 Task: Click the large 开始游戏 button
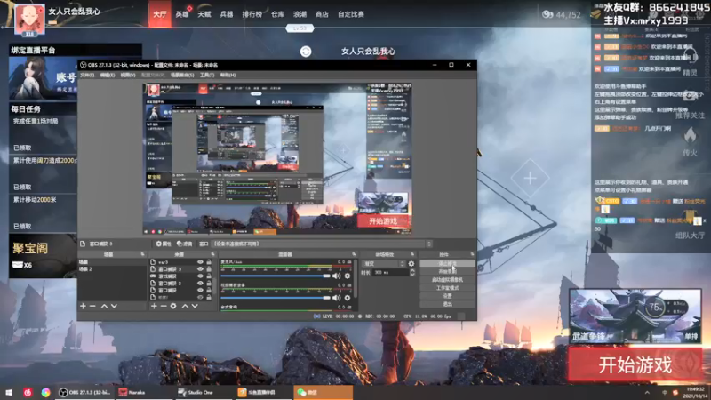(635, 364)
